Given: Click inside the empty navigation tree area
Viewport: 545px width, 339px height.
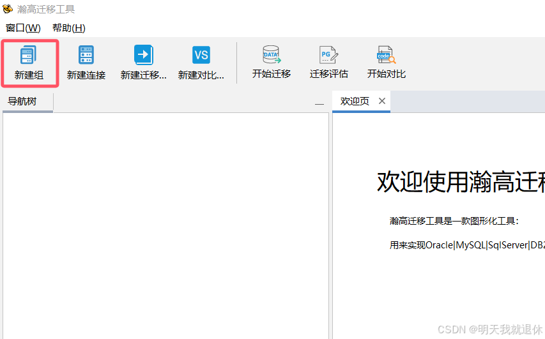Looking at the screenshot, I should point(165,225).
